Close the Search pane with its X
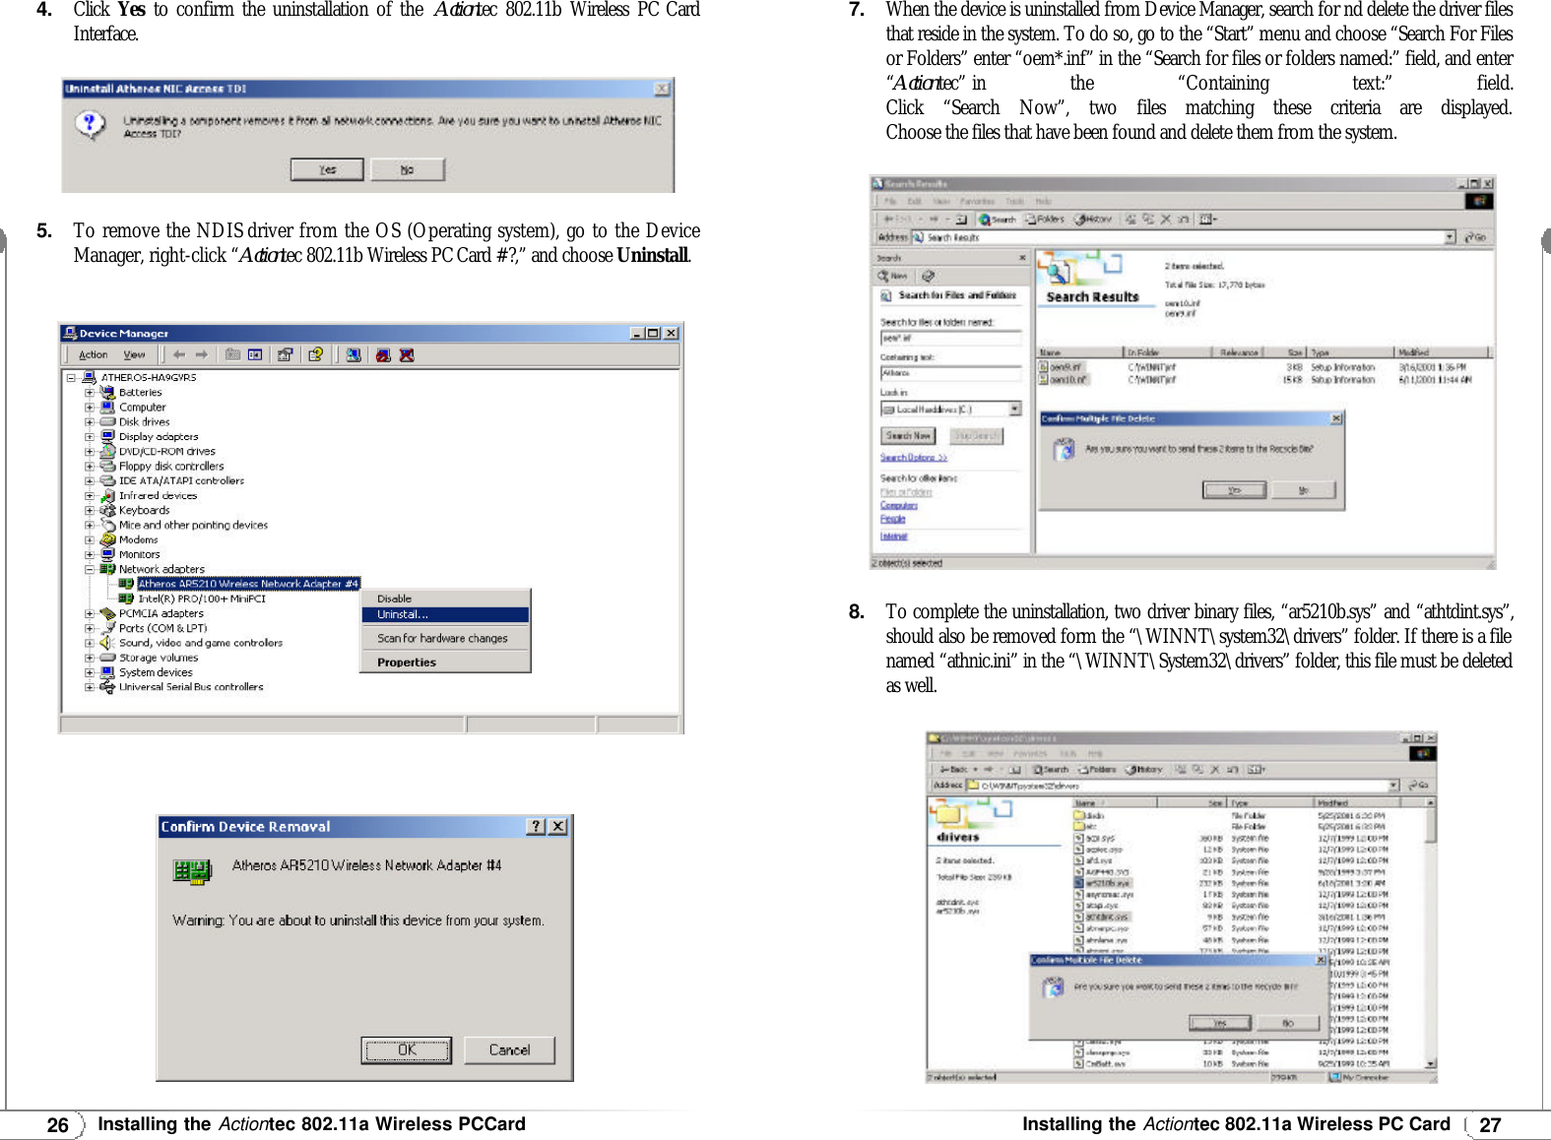The height and width of the screenshot is (1140, 1551). 1022,258
